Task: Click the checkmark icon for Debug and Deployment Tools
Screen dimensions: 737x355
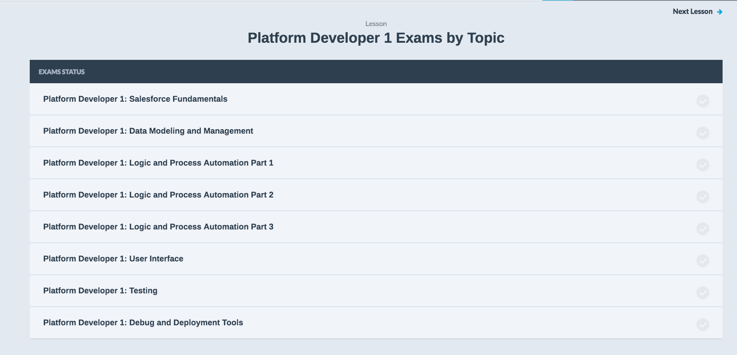Action: [703, 324]
